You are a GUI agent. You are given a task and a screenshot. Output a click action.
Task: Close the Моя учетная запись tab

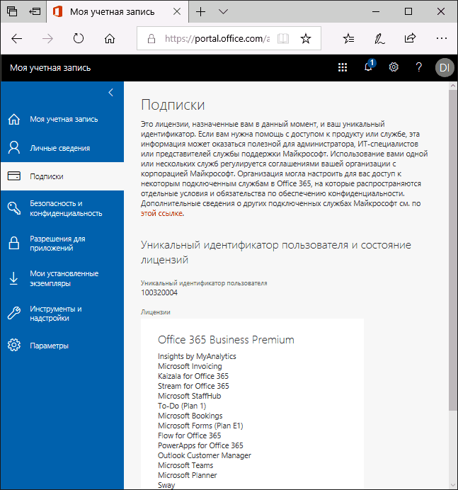point(177,12)
